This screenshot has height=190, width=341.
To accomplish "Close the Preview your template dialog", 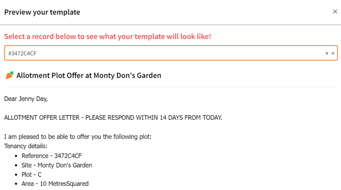I will pos(335,12).
